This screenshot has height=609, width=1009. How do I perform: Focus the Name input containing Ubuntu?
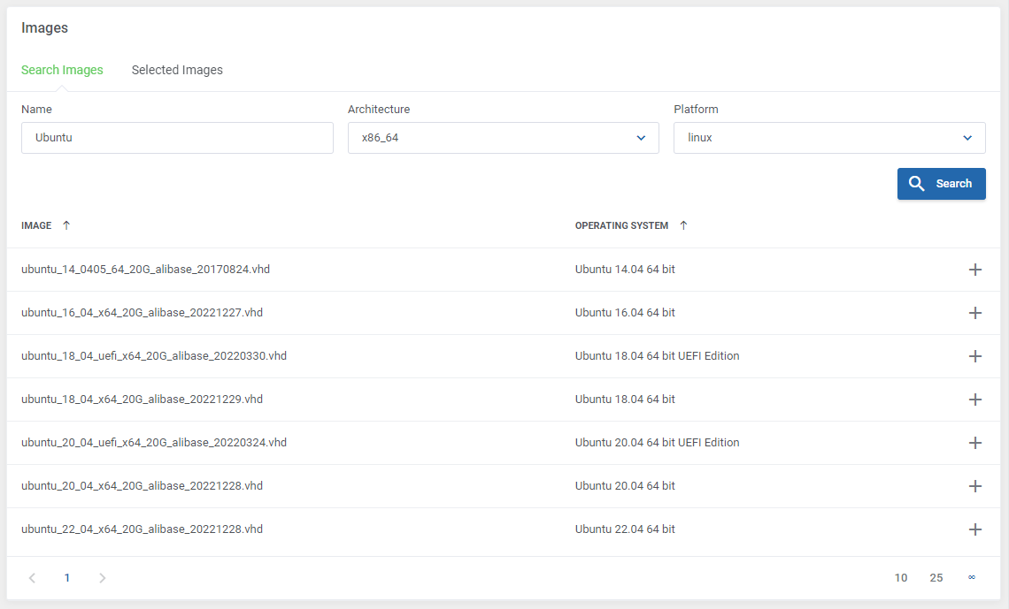click(177, 138)
